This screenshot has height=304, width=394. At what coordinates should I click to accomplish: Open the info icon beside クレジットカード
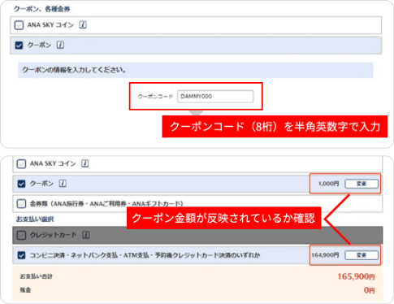click(86, 235)
